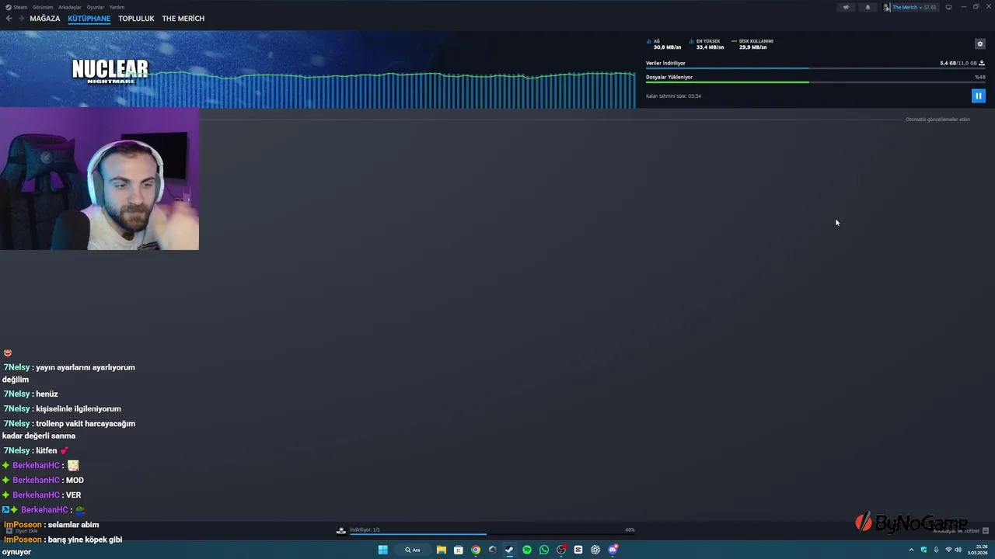Pause the Nuclear Nightmare download
Viewport: 995px width, 559px height.
coord(979,95)
